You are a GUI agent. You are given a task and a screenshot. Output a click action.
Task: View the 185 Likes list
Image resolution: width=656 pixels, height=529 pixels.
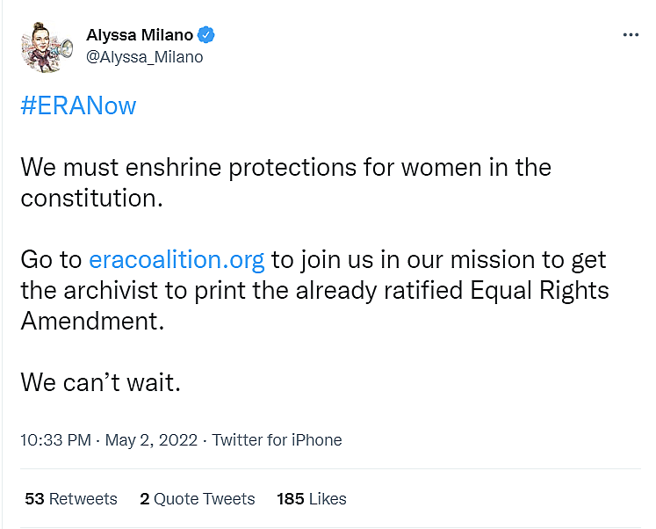pyautogui.click(x=312, y=499)
